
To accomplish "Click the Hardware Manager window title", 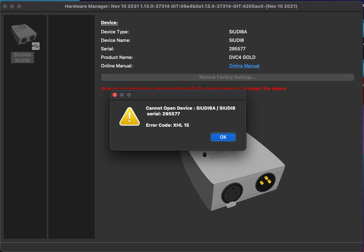I will (181, 6).
